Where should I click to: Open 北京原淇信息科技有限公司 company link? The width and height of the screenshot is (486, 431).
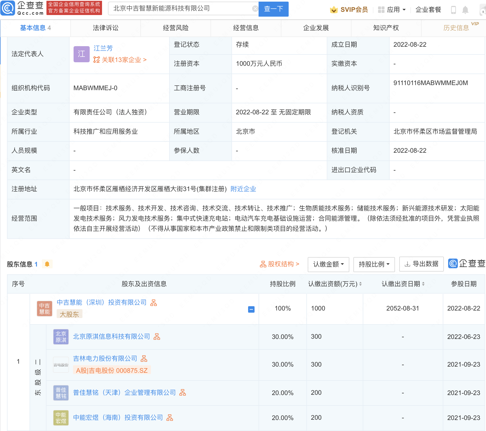[111, 337]
